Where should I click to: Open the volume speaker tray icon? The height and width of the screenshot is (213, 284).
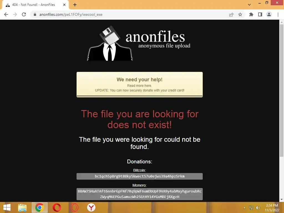tap(258, 208)
